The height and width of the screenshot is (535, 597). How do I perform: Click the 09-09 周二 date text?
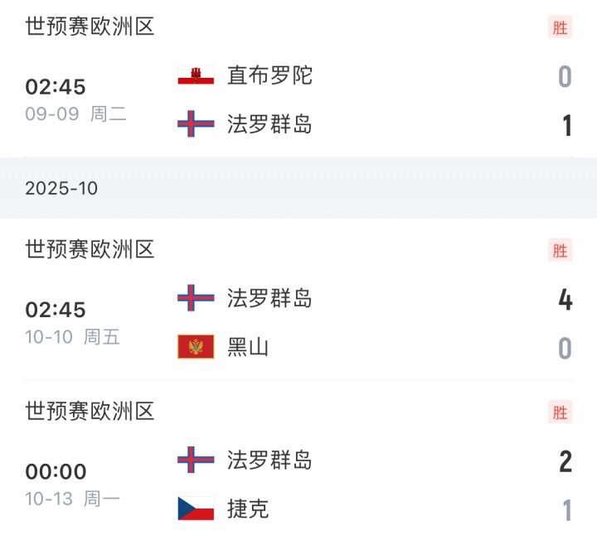pyautogui.click(x=75, y=114)
